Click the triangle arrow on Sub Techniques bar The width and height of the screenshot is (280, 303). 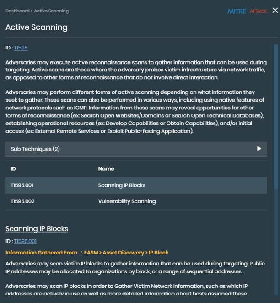(259, 149)
